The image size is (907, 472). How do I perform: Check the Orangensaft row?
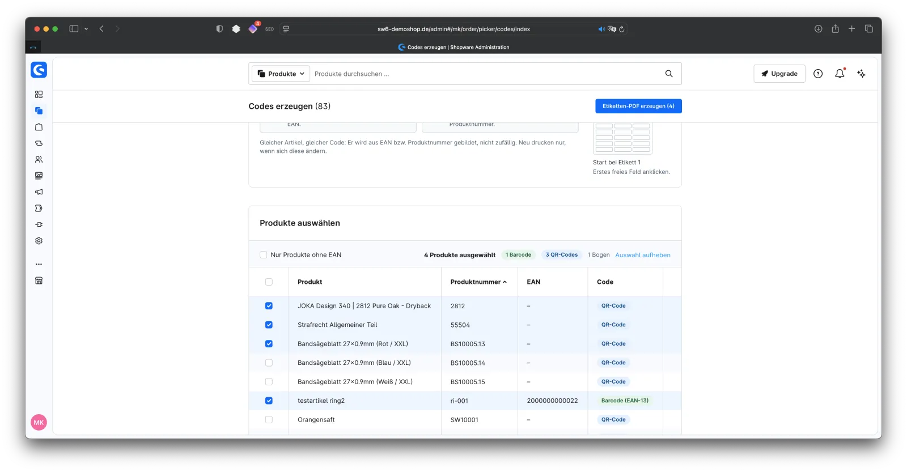tap(269, 420)
